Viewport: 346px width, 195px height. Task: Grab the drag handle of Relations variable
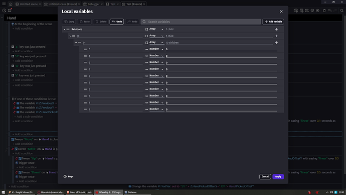[x=68, y=29]
